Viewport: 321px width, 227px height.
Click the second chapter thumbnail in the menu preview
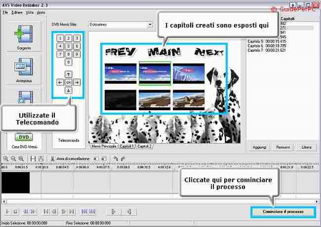tap(155, 73)
